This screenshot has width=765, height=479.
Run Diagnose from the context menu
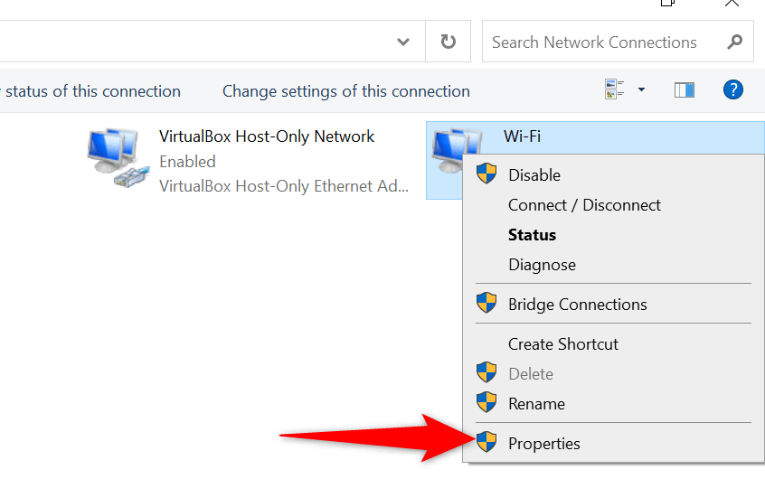(x=542, y=265)
